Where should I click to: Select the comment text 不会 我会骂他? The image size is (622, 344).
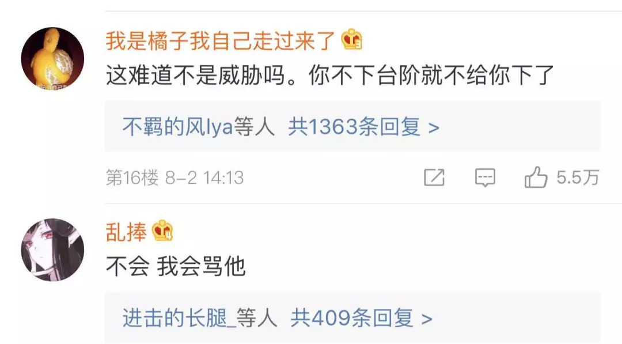click(176, 266)
